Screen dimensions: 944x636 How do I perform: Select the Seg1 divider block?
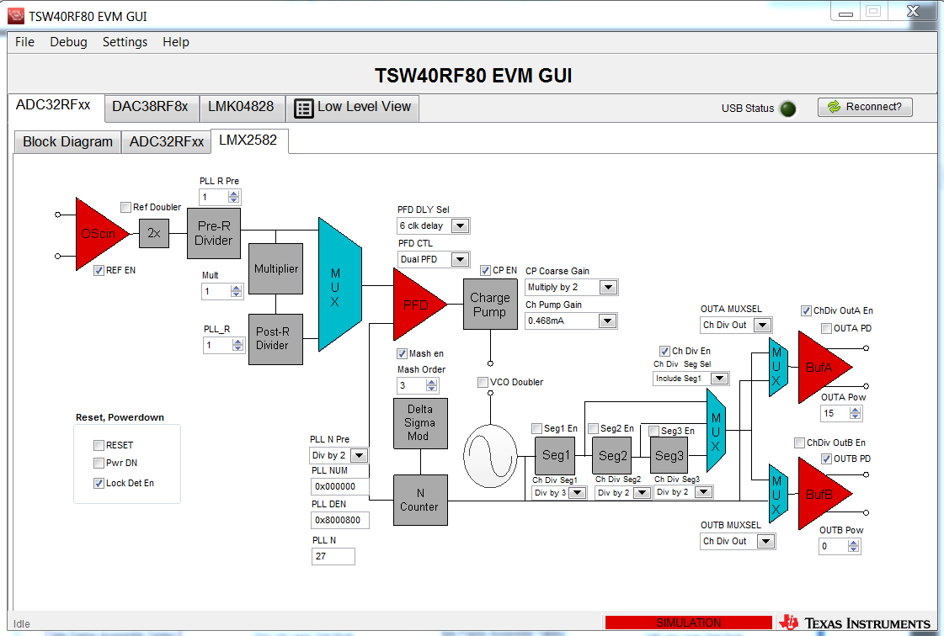[555, 455]
